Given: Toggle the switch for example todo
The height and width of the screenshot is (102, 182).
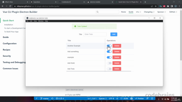Looking at the screenshot, I should point(109,57).
